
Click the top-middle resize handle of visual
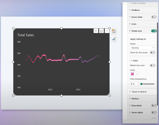[61, 28]
